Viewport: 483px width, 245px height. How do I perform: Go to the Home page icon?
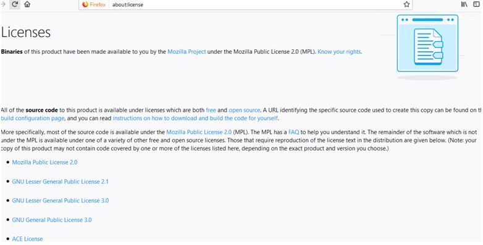coord(27,4)
